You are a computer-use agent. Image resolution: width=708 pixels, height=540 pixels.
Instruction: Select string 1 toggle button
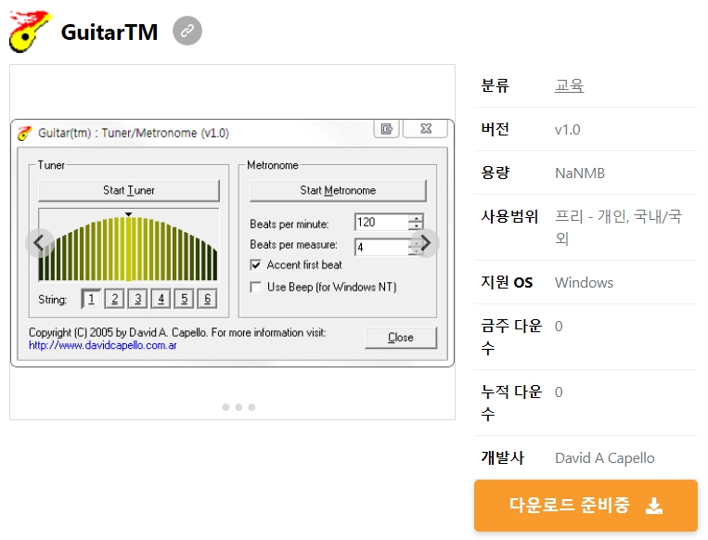(91, 299)
